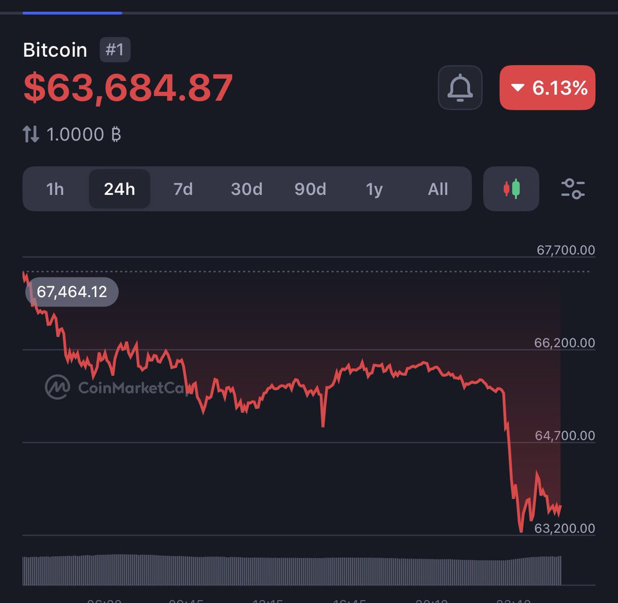Switch chart to 7d range
The width and height of the screenshot is (618, 603).
(x=183, y=189)
